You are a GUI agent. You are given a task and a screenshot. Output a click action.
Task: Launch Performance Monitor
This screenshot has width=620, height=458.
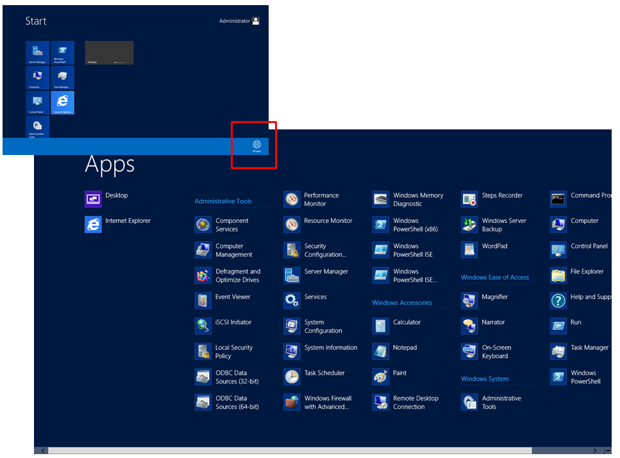312,199
